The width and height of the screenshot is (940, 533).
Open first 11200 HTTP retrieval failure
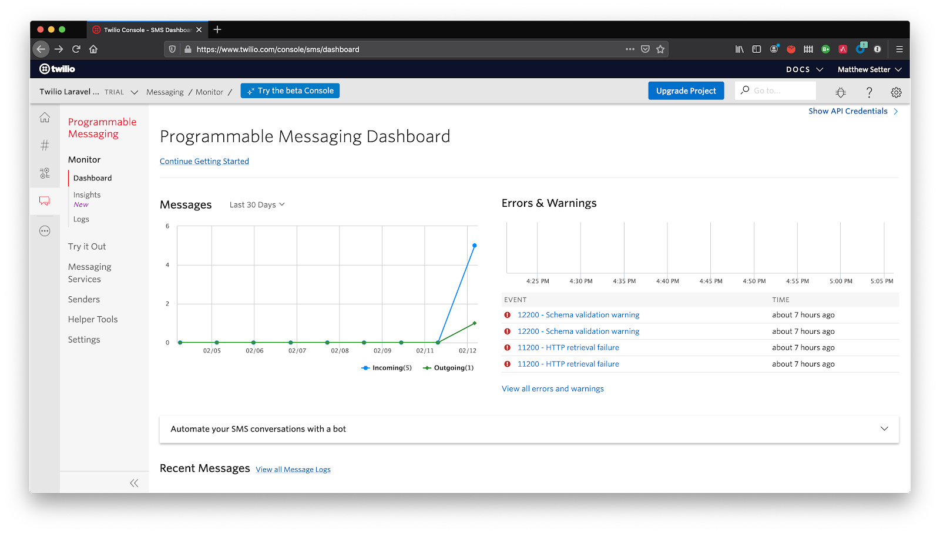[x=568, y=348]
